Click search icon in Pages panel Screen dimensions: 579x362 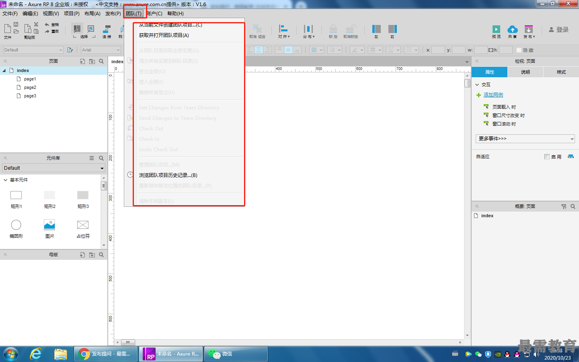coord(101,62)
